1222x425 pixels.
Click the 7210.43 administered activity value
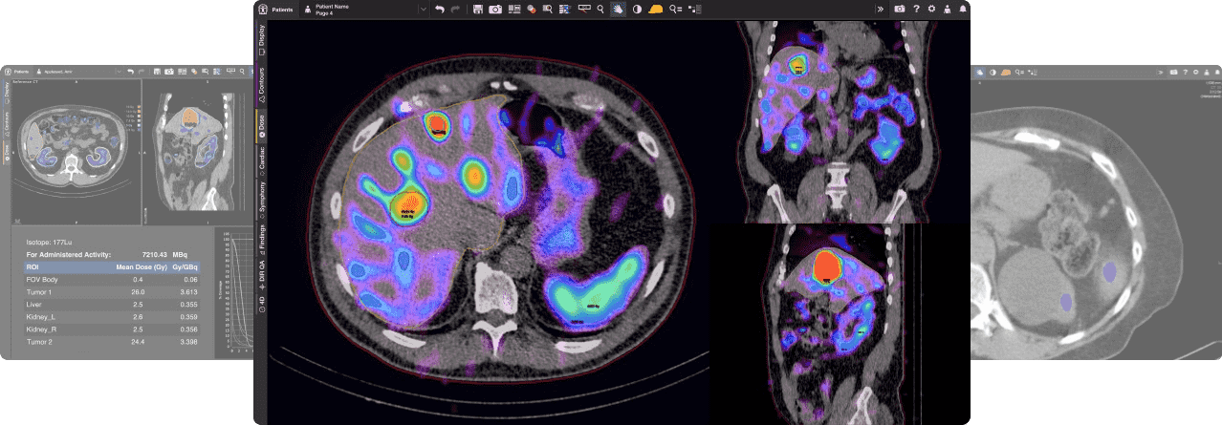(156, 255)
